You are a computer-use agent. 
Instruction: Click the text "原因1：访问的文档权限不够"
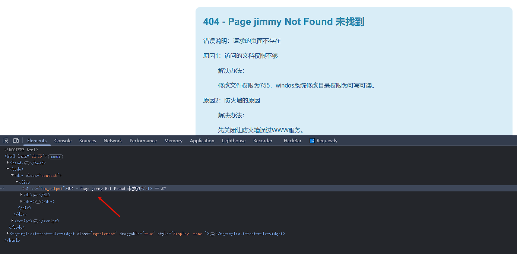(x=241, y=56)
